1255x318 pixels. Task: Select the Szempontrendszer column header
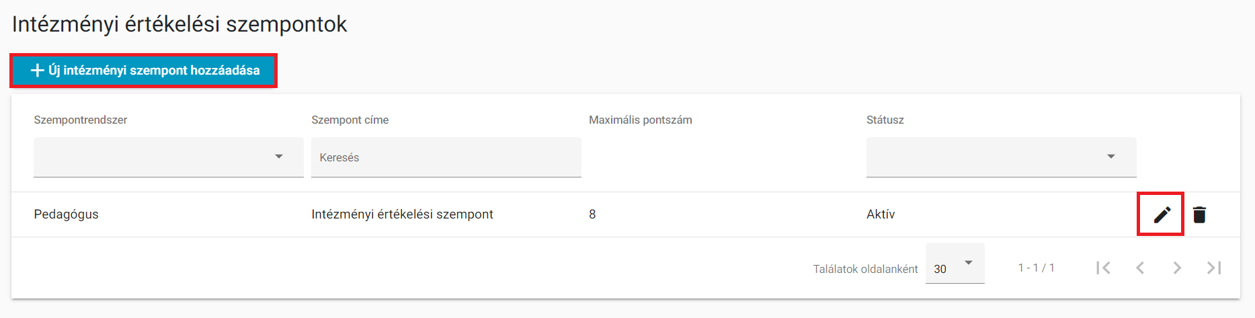(81, 120)
